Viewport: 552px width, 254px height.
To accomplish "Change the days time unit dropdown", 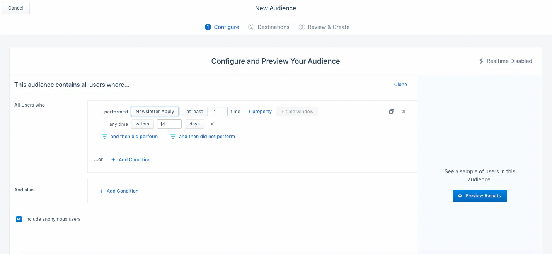I will point(194,124).
